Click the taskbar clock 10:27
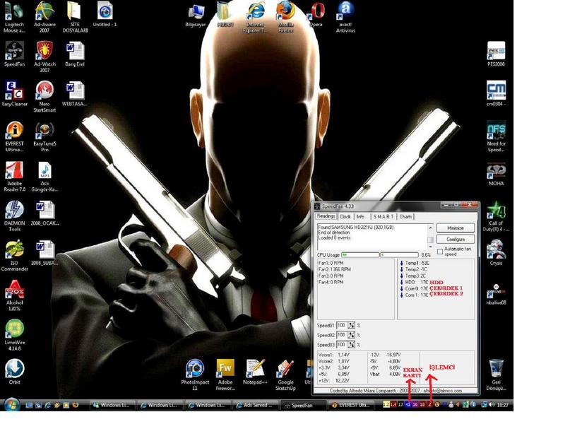Screen dimensions: 565x424 (x=503, y=405)
